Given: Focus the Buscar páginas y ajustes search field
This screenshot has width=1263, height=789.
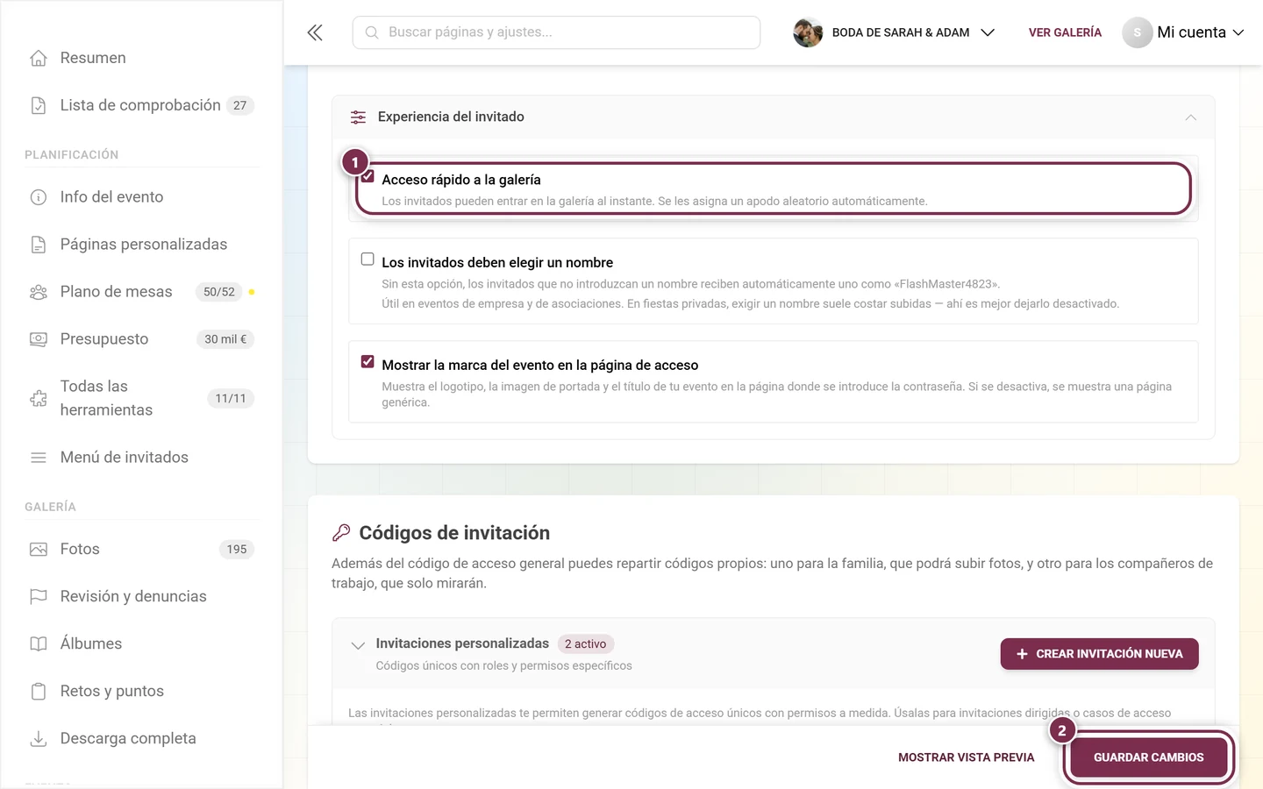Looking at the screenshot, I should pos(556,32).
